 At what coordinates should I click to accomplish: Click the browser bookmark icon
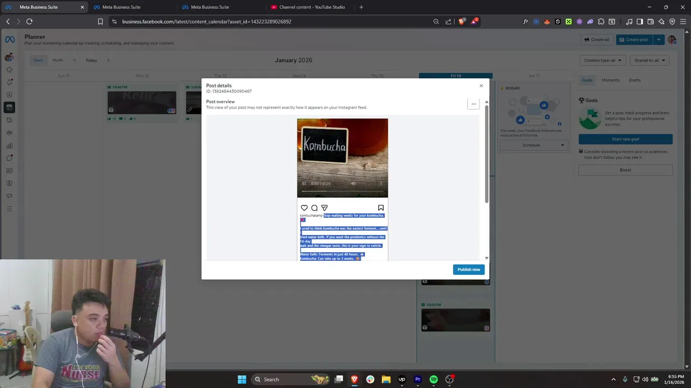point(100,22)
